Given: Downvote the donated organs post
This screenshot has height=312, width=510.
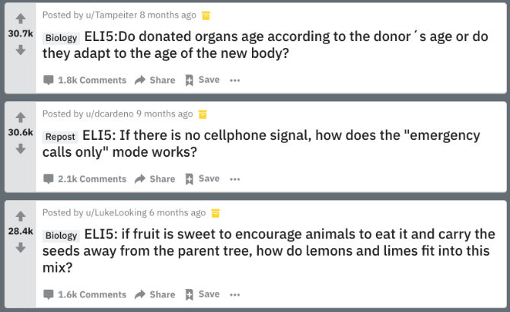Looking at the screenshot, I should click(x=21, y=49).
